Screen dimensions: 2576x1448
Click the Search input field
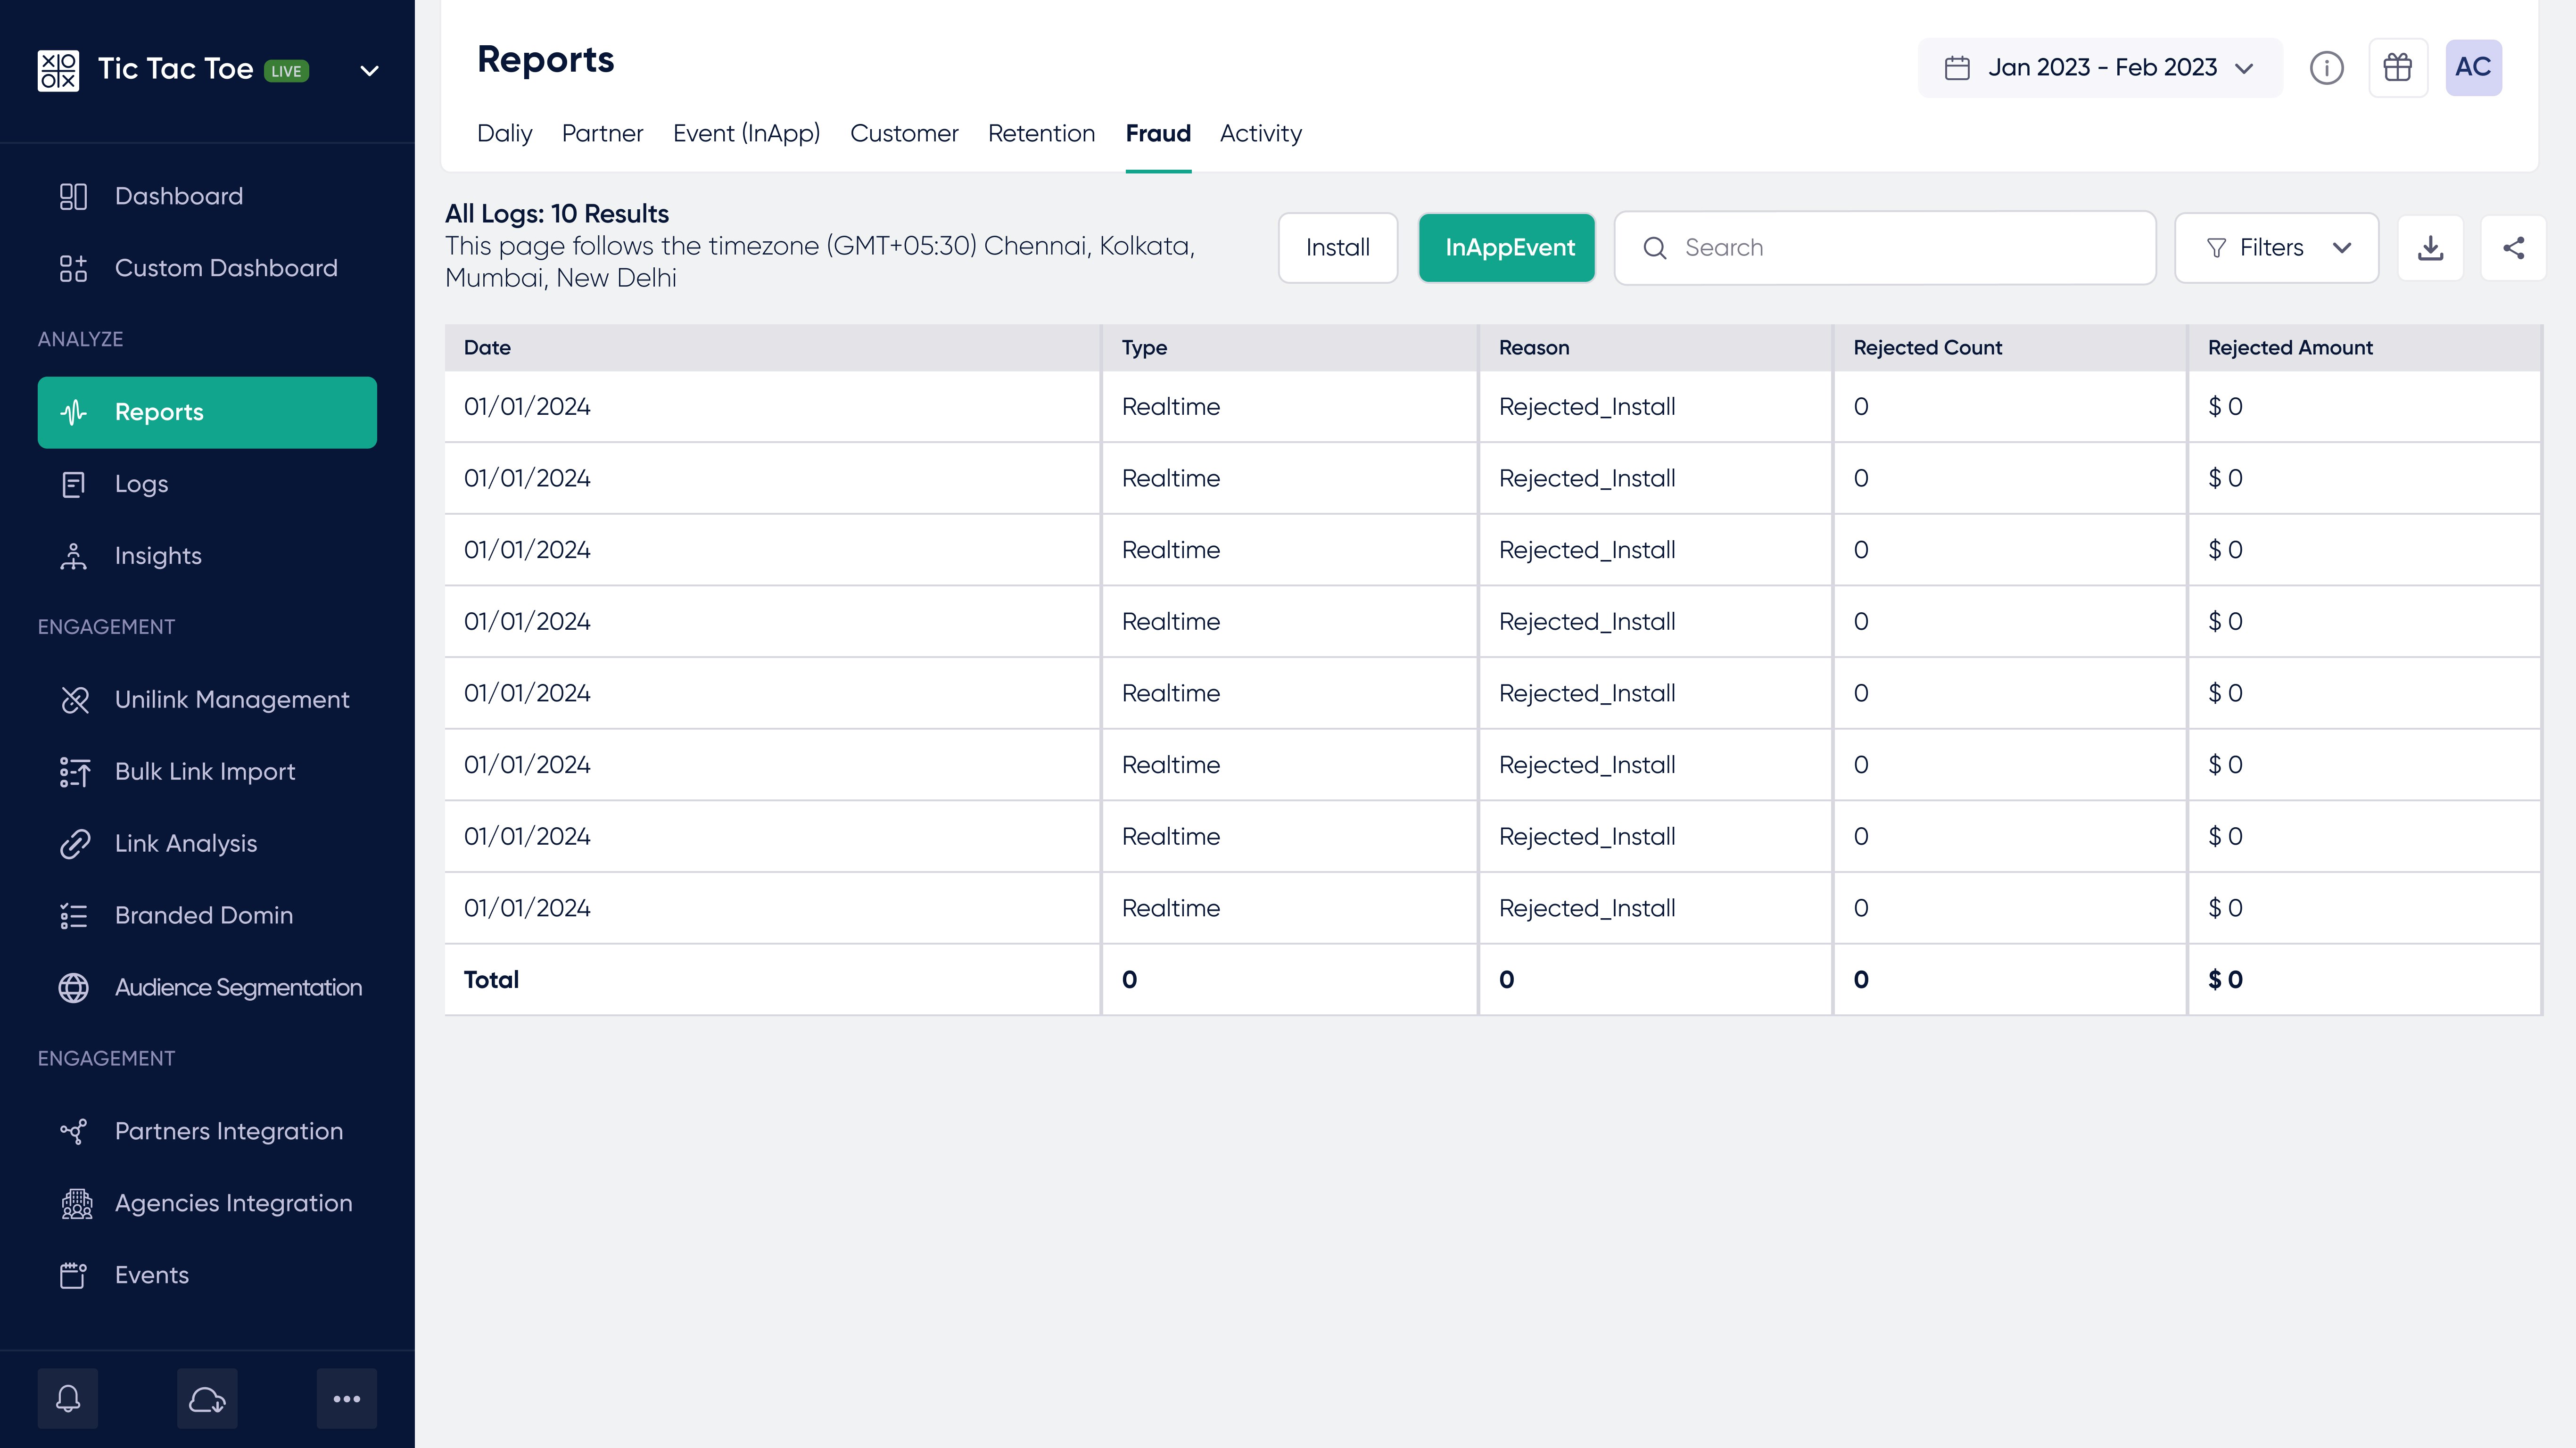pos(1885,248)
